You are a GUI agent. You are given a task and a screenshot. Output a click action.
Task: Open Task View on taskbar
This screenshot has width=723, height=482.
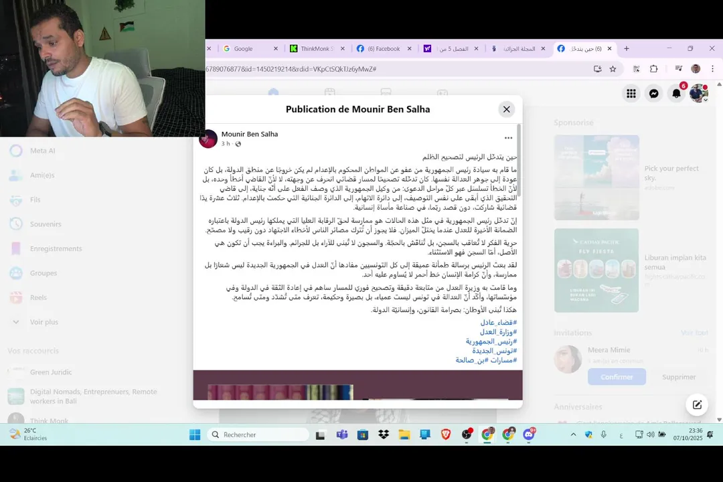point(320,434)
